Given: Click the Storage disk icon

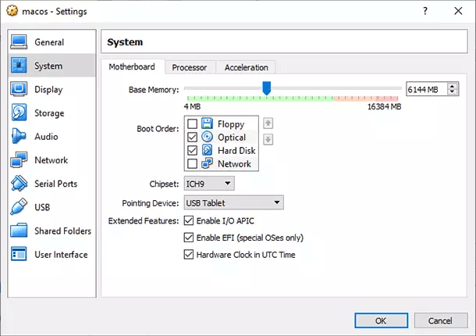Looking at the screenshot, I should click(19, 113).
